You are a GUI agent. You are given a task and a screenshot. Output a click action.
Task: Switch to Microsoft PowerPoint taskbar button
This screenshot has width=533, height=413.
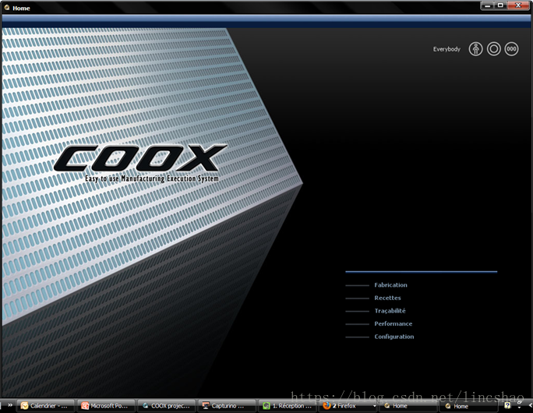pos(106,406)
